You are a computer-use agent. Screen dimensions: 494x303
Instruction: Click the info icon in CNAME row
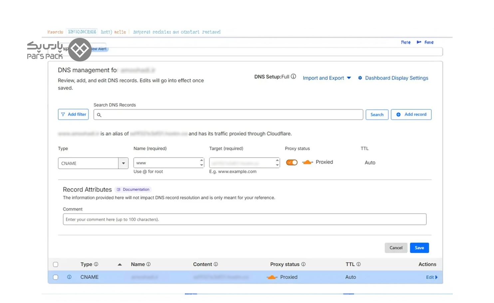(69, 277)
